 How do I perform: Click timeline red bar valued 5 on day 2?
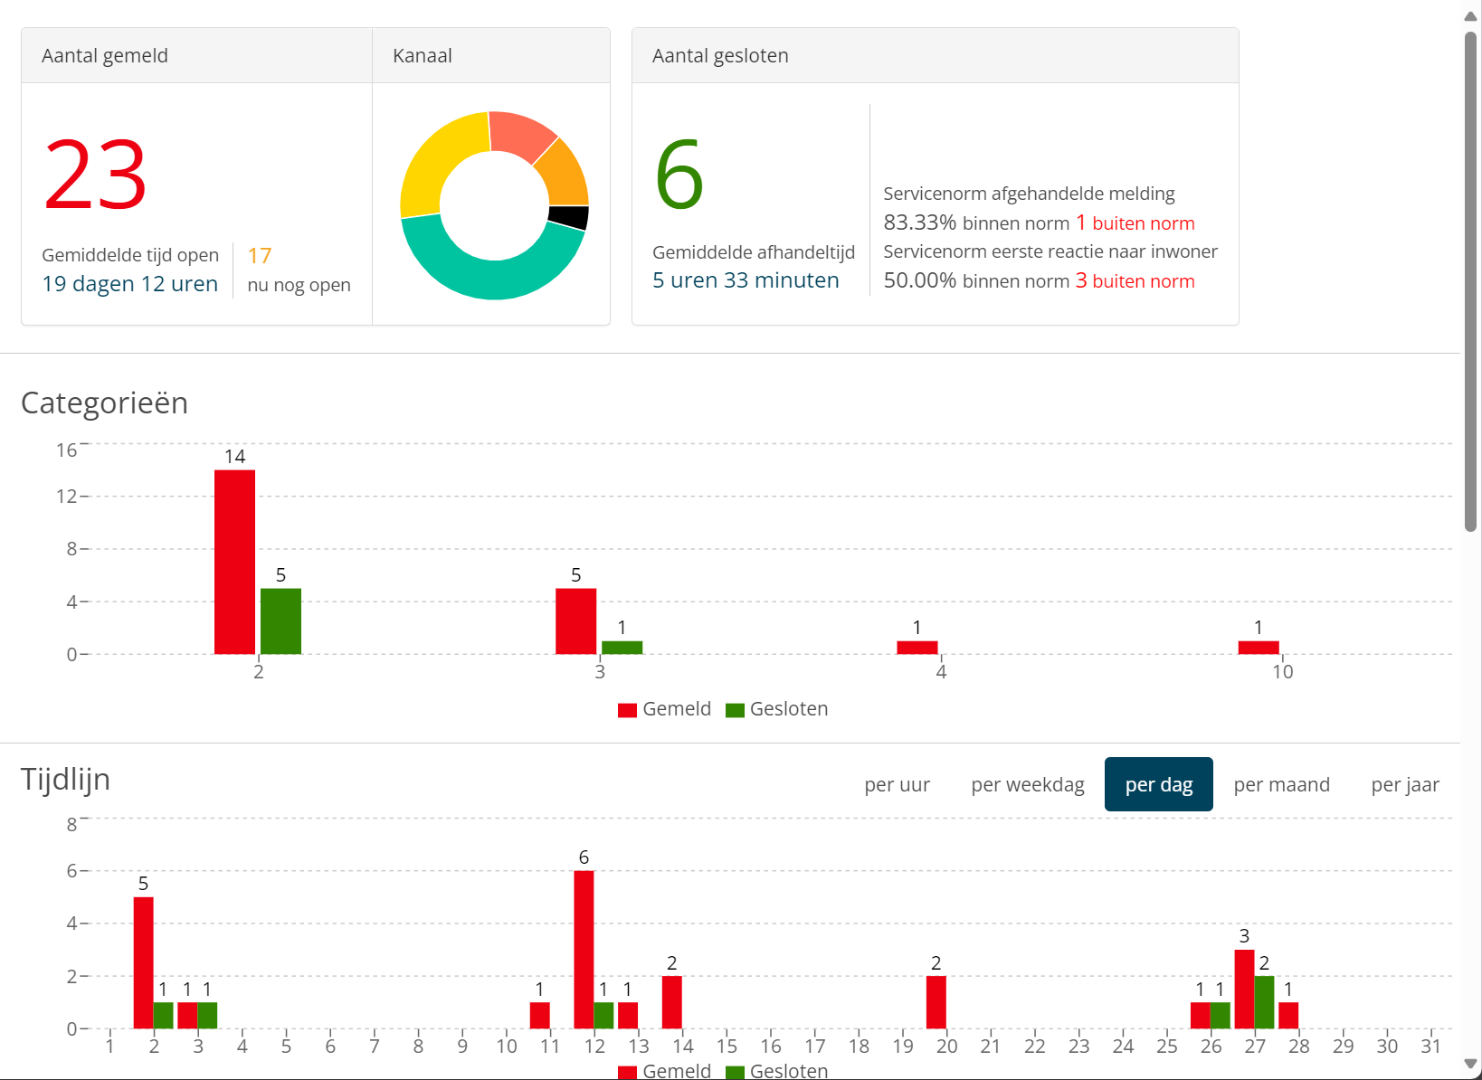coord(143,962)
